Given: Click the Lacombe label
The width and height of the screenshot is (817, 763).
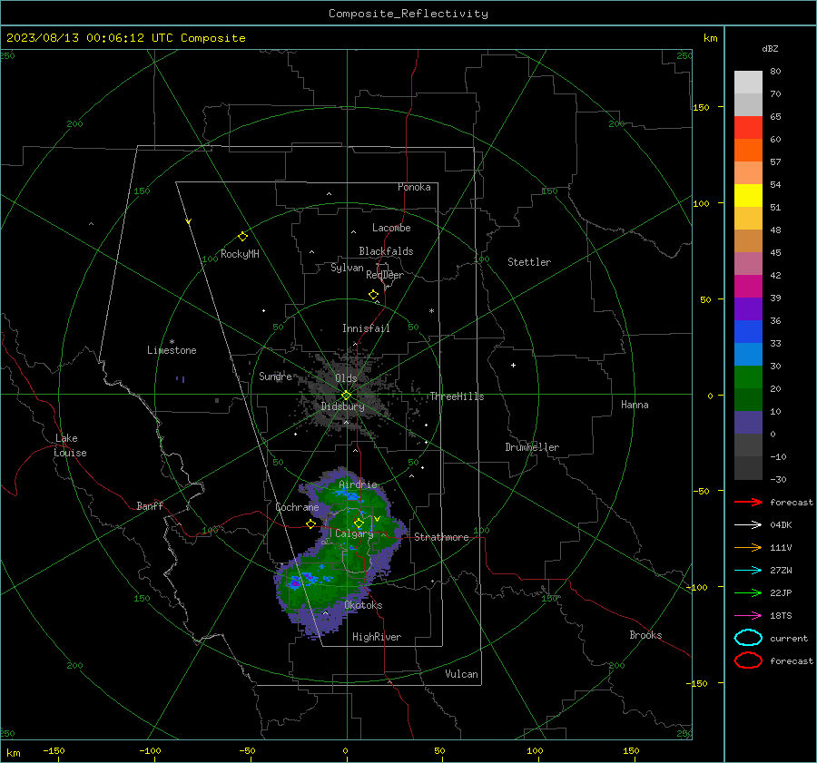Looking at the screenshot, I should pyautogui.click(x=391, y=228).
